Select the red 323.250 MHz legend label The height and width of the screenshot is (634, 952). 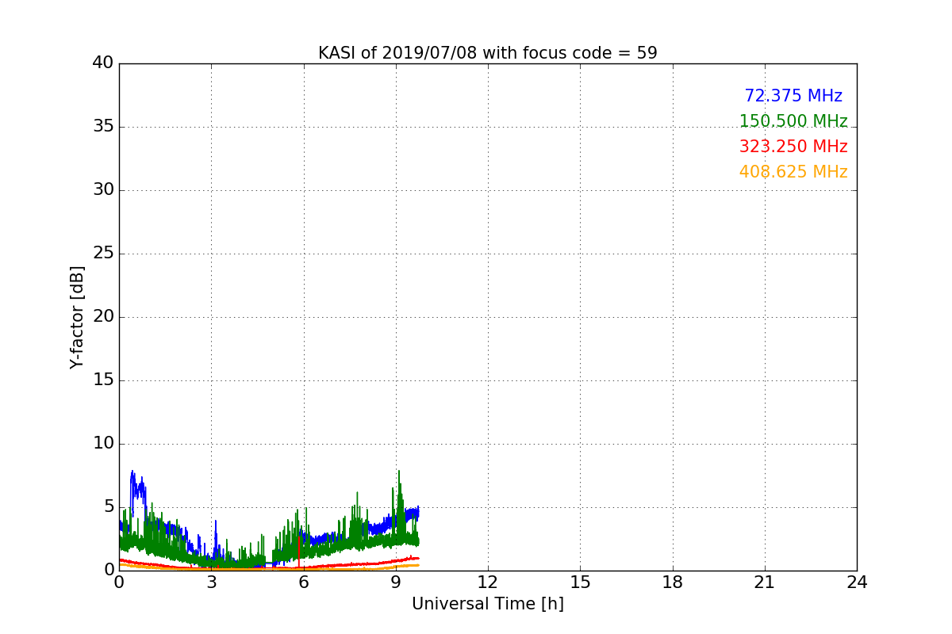(793, 147)
